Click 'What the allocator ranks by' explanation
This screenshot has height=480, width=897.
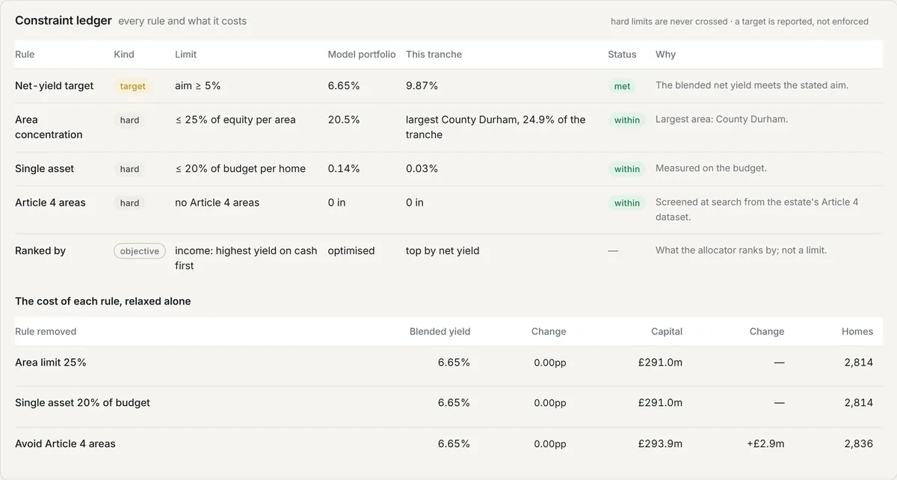tap(741, 251)
